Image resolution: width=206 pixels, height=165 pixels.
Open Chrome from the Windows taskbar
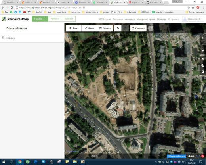pos(20,162)
